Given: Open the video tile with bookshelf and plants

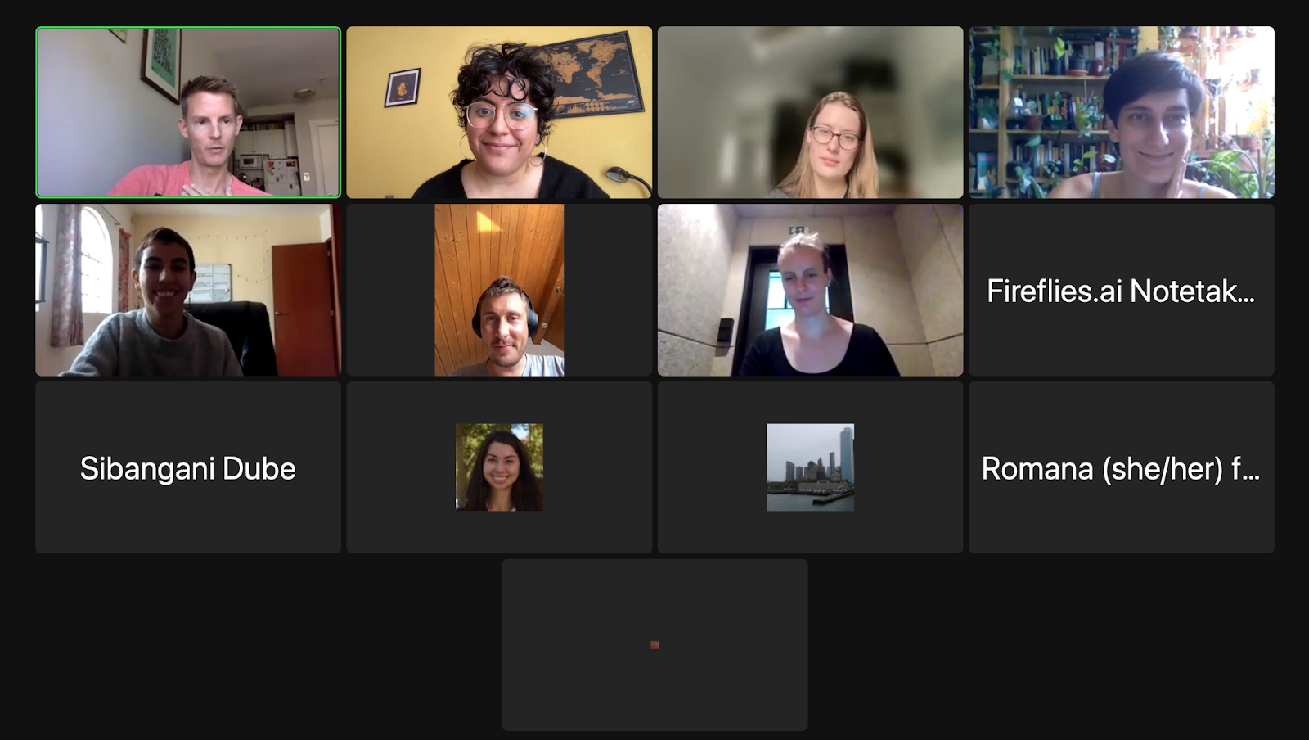Looking at the screenshot, I should click(x=1122, y=112).
